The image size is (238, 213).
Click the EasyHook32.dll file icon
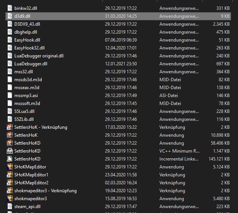[10, 48]
